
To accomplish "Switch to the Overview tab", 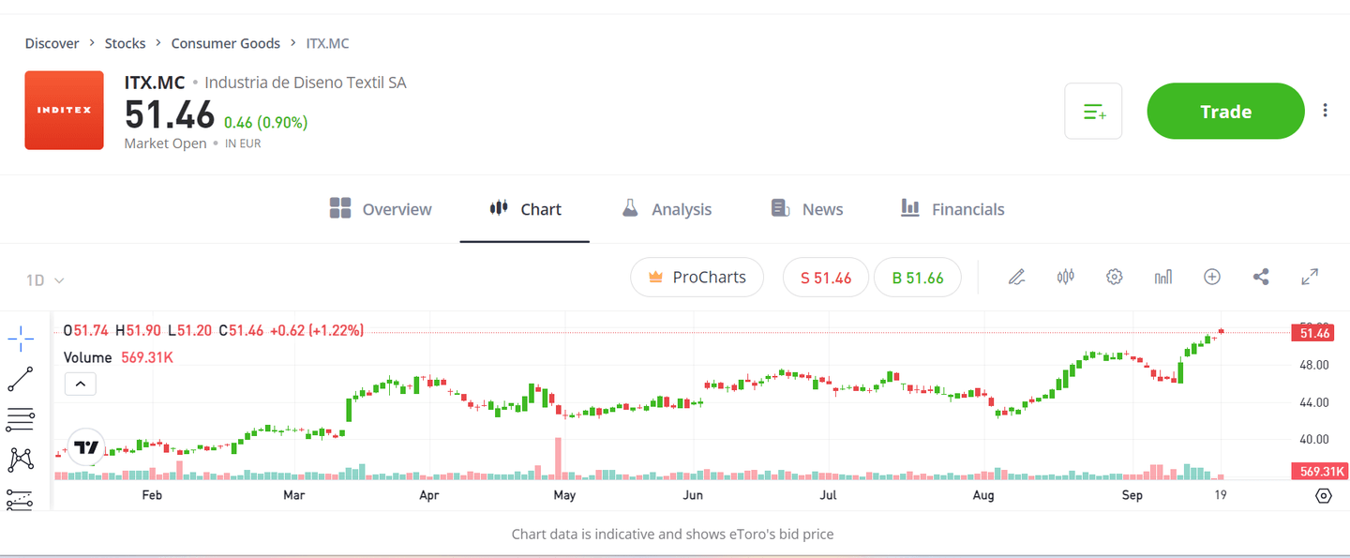I will [381, 208].
